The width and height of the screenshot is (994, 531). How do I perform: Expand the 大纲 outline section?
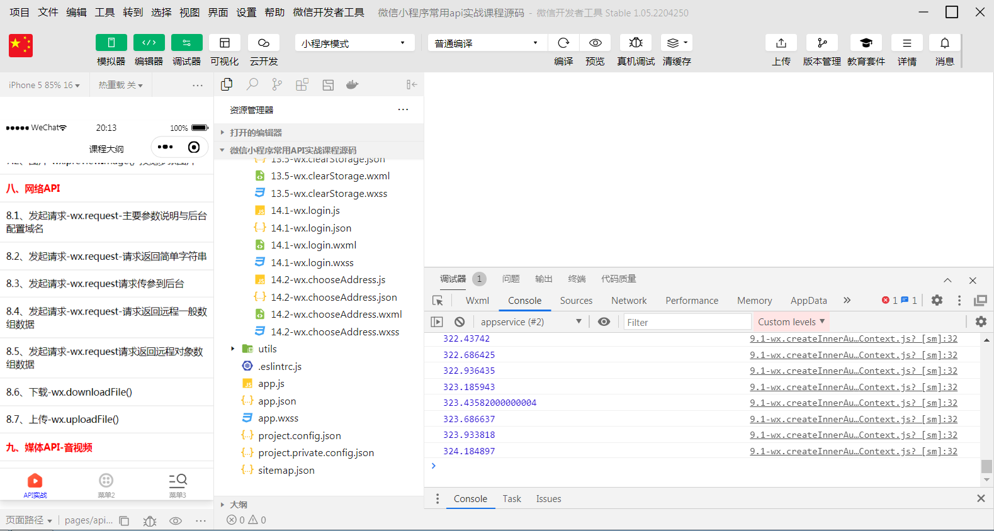319,505
